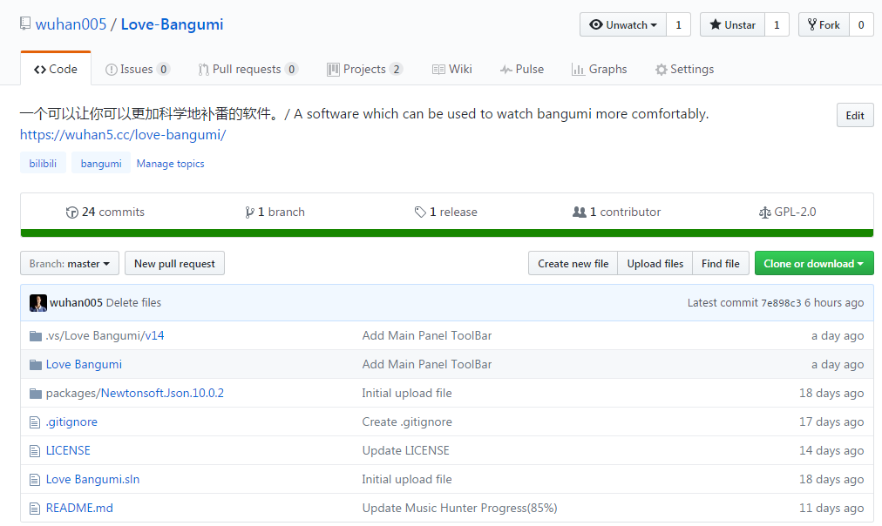View the 24 commits
The width and height of the screenshot is (882, 526).
tap(105, 212)
